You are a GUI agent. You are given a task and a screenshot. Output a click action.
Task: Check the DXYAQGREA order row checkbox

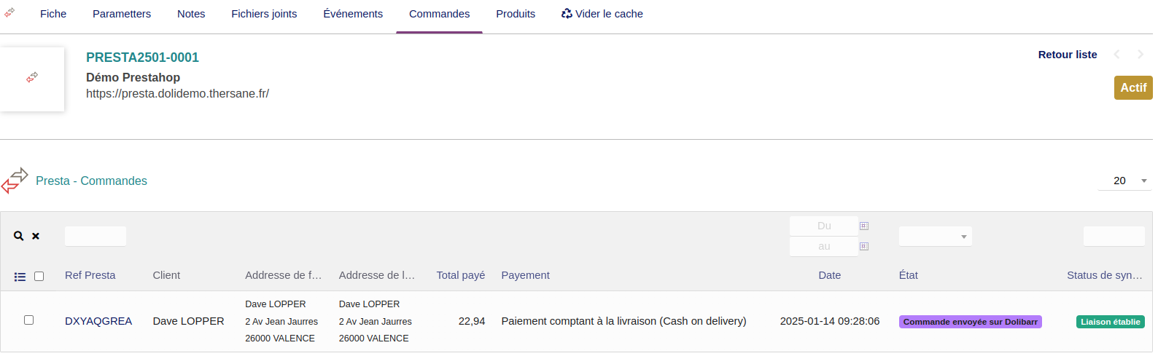click(29, 320)
